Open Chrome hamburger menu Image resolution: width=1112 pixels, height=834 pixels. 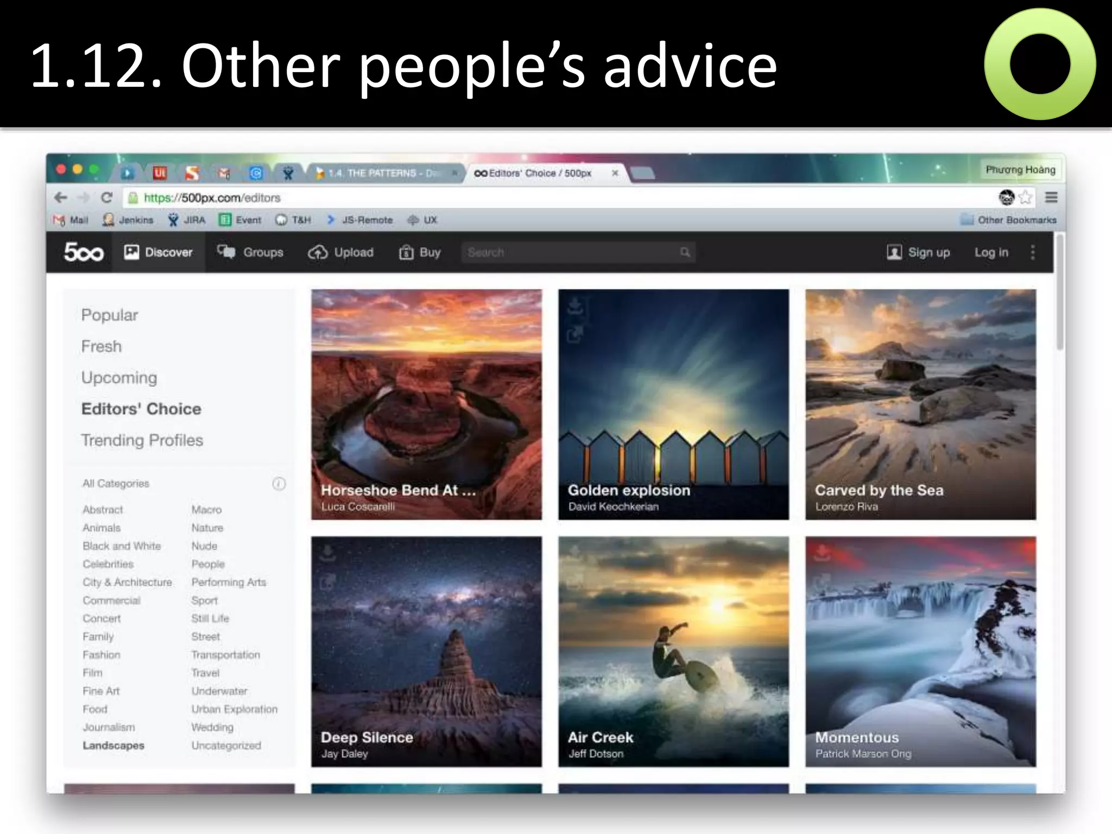coord(1051,197)
